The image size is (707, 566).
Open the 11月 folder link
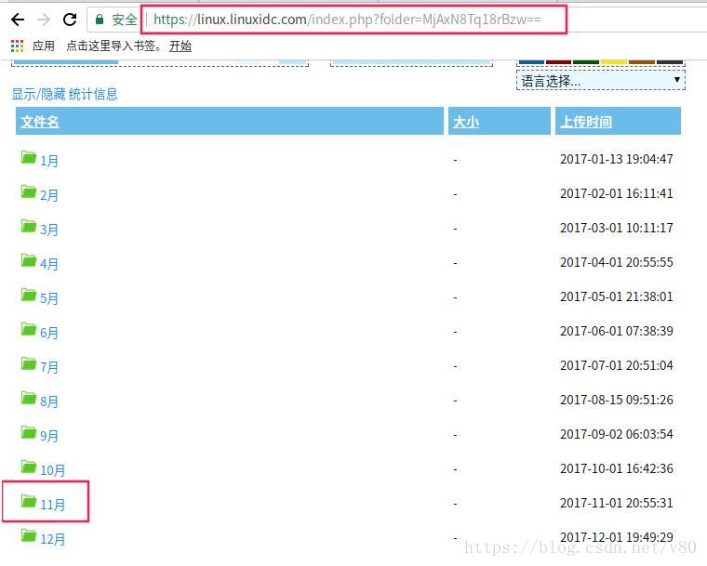53,505
